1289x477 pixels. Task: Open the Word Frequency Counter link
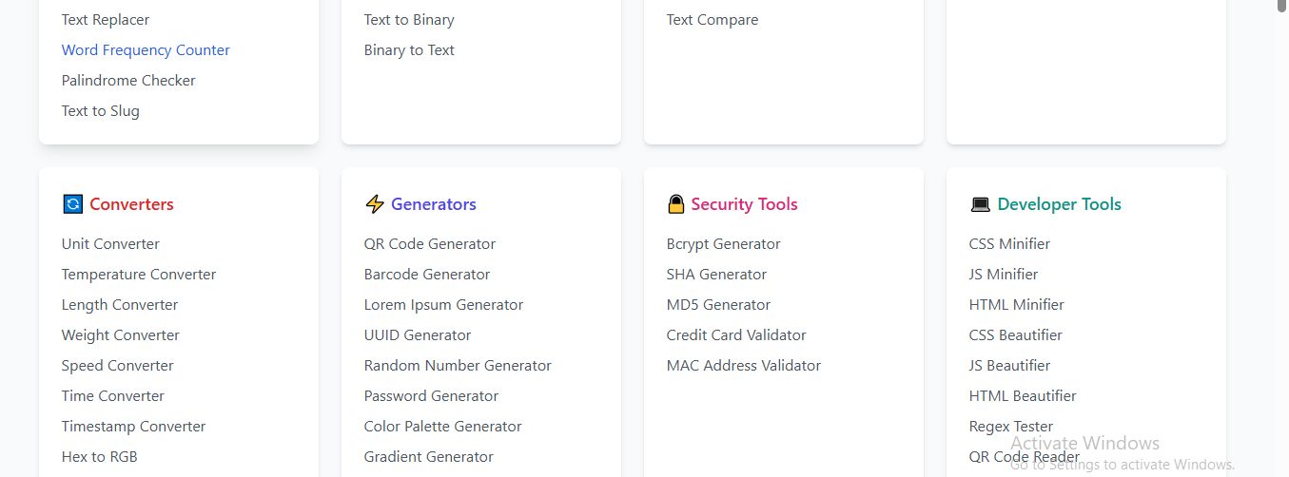[146, 50]
